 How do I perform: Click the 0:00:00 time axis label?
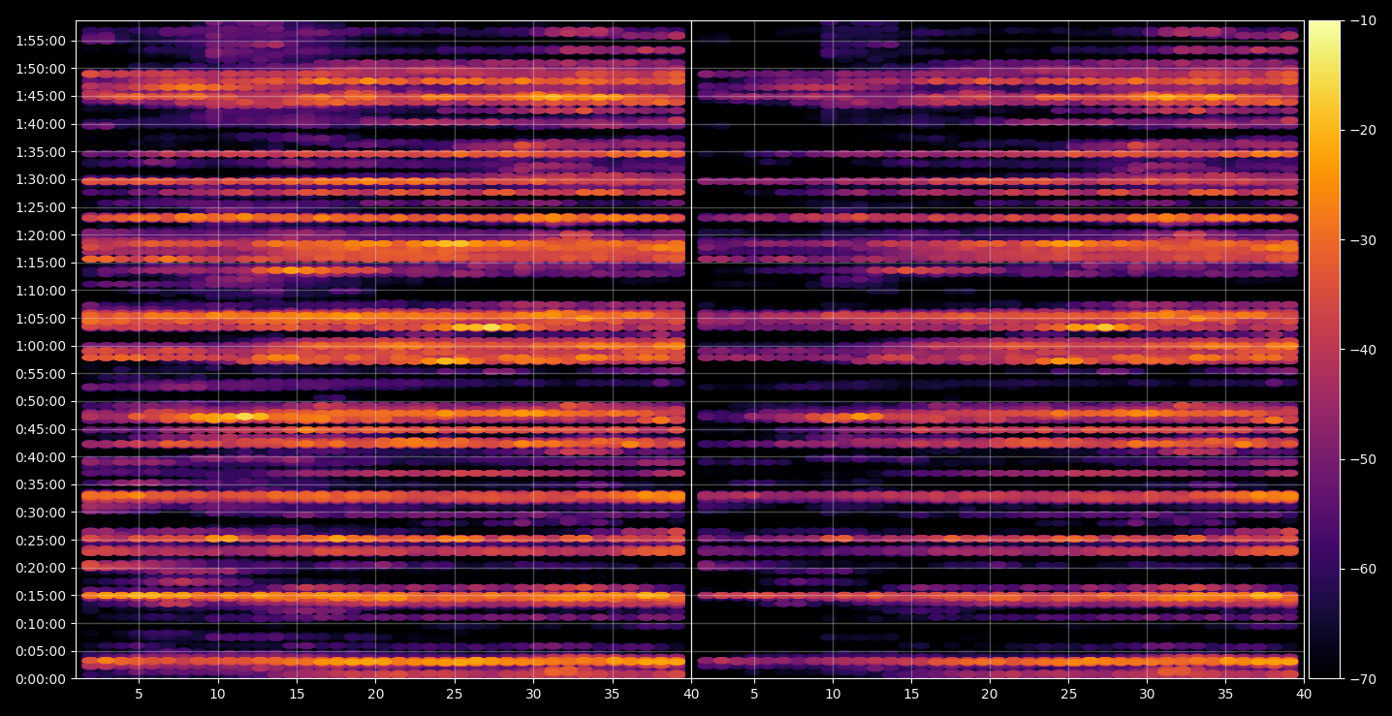[x=41, y=679]
